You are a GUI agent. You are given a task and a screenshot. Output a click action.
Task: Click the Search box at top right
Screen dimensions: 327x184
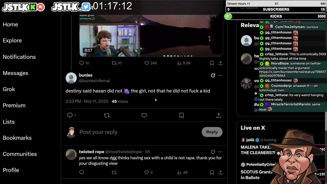(x=249, y=8)
